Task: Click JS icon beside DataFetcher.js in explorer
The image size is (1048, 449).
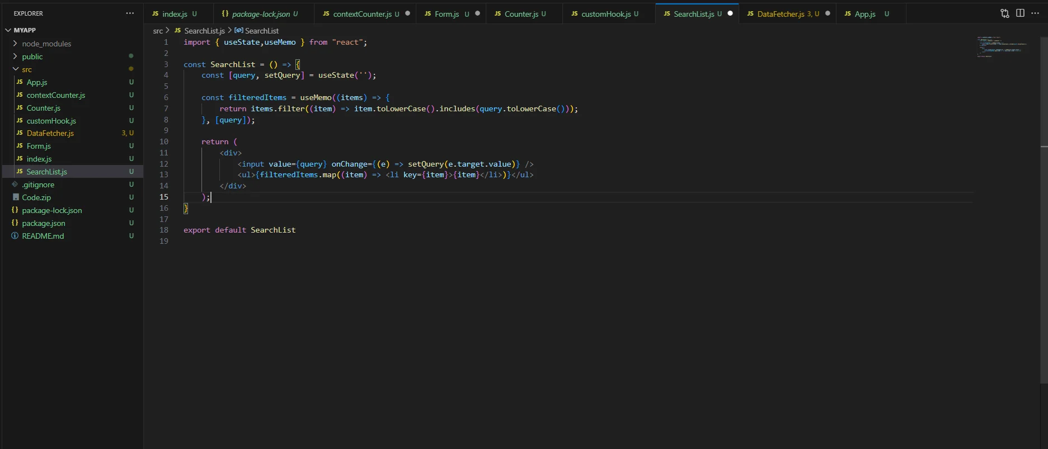Action: [20, 133]
